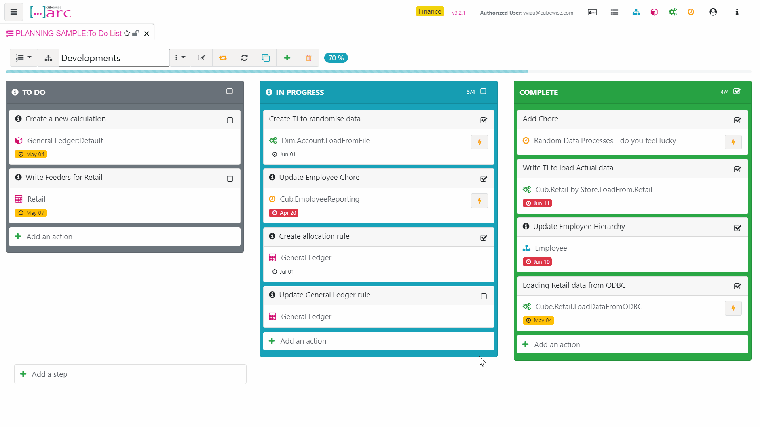Expand the options dropdown next to Developments field
The width and height of the screenshot is (760, 427).
pos(180,58)
